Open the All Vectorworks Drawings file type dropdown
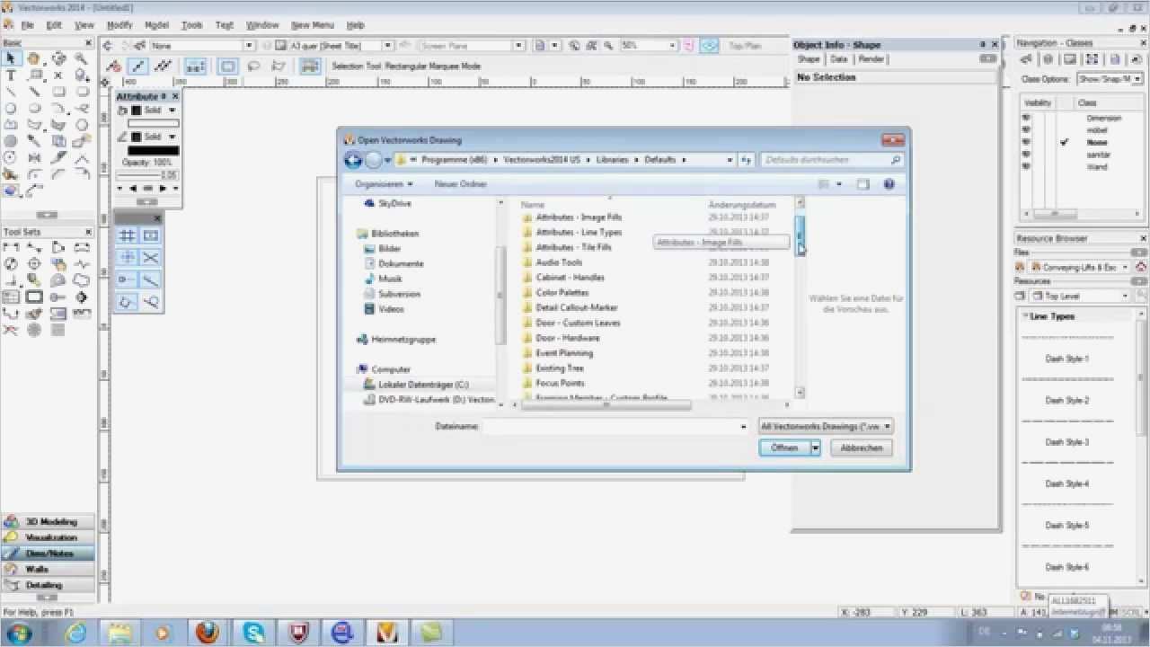 coord(826,426)
